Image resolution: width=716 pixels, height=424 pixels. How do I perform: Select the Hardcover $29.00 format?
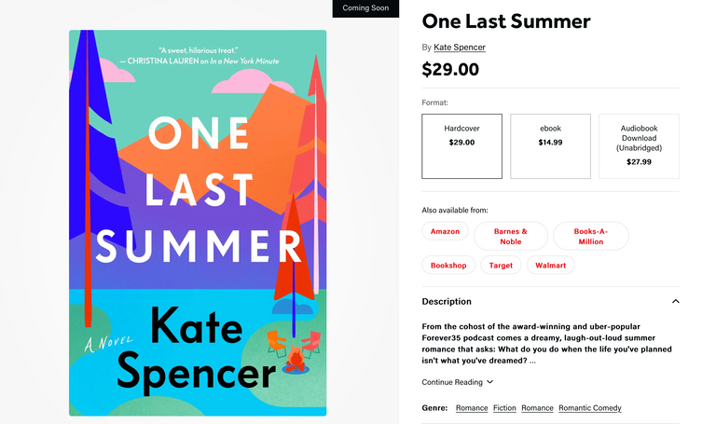pyautogui.click(x=461, y=145)
